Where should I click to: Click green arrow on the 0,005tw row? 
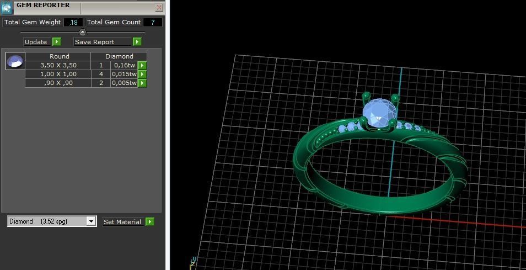[x=143, y=83]
